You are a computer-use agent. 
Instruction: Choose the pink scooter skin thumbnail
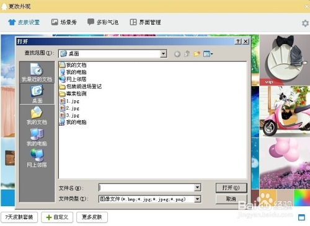tap(285, 112)
